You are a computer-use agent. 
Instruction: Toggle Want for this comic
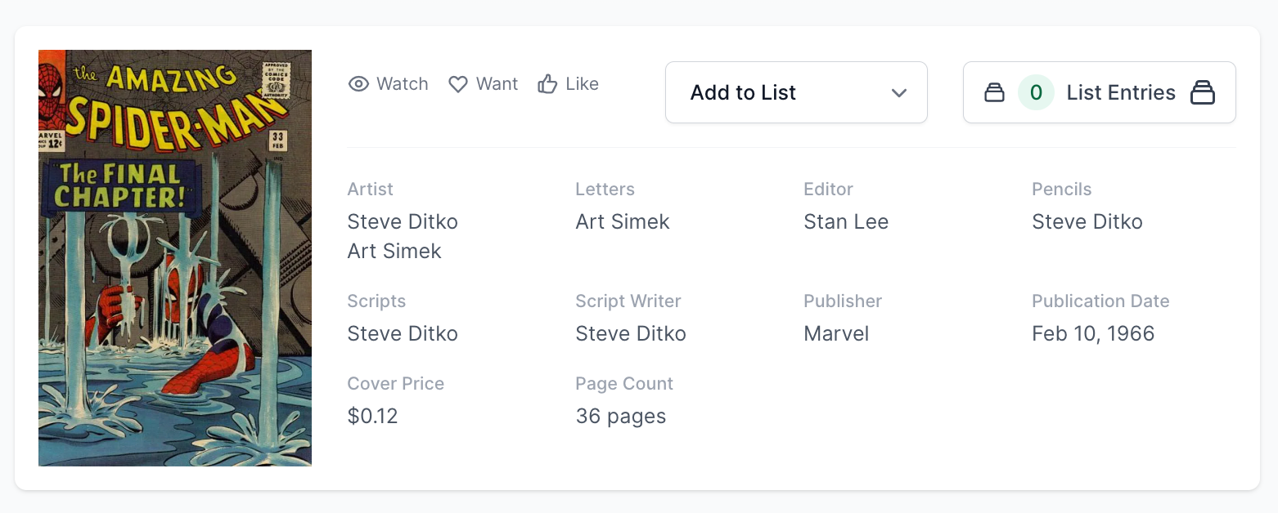pos(484,84)
